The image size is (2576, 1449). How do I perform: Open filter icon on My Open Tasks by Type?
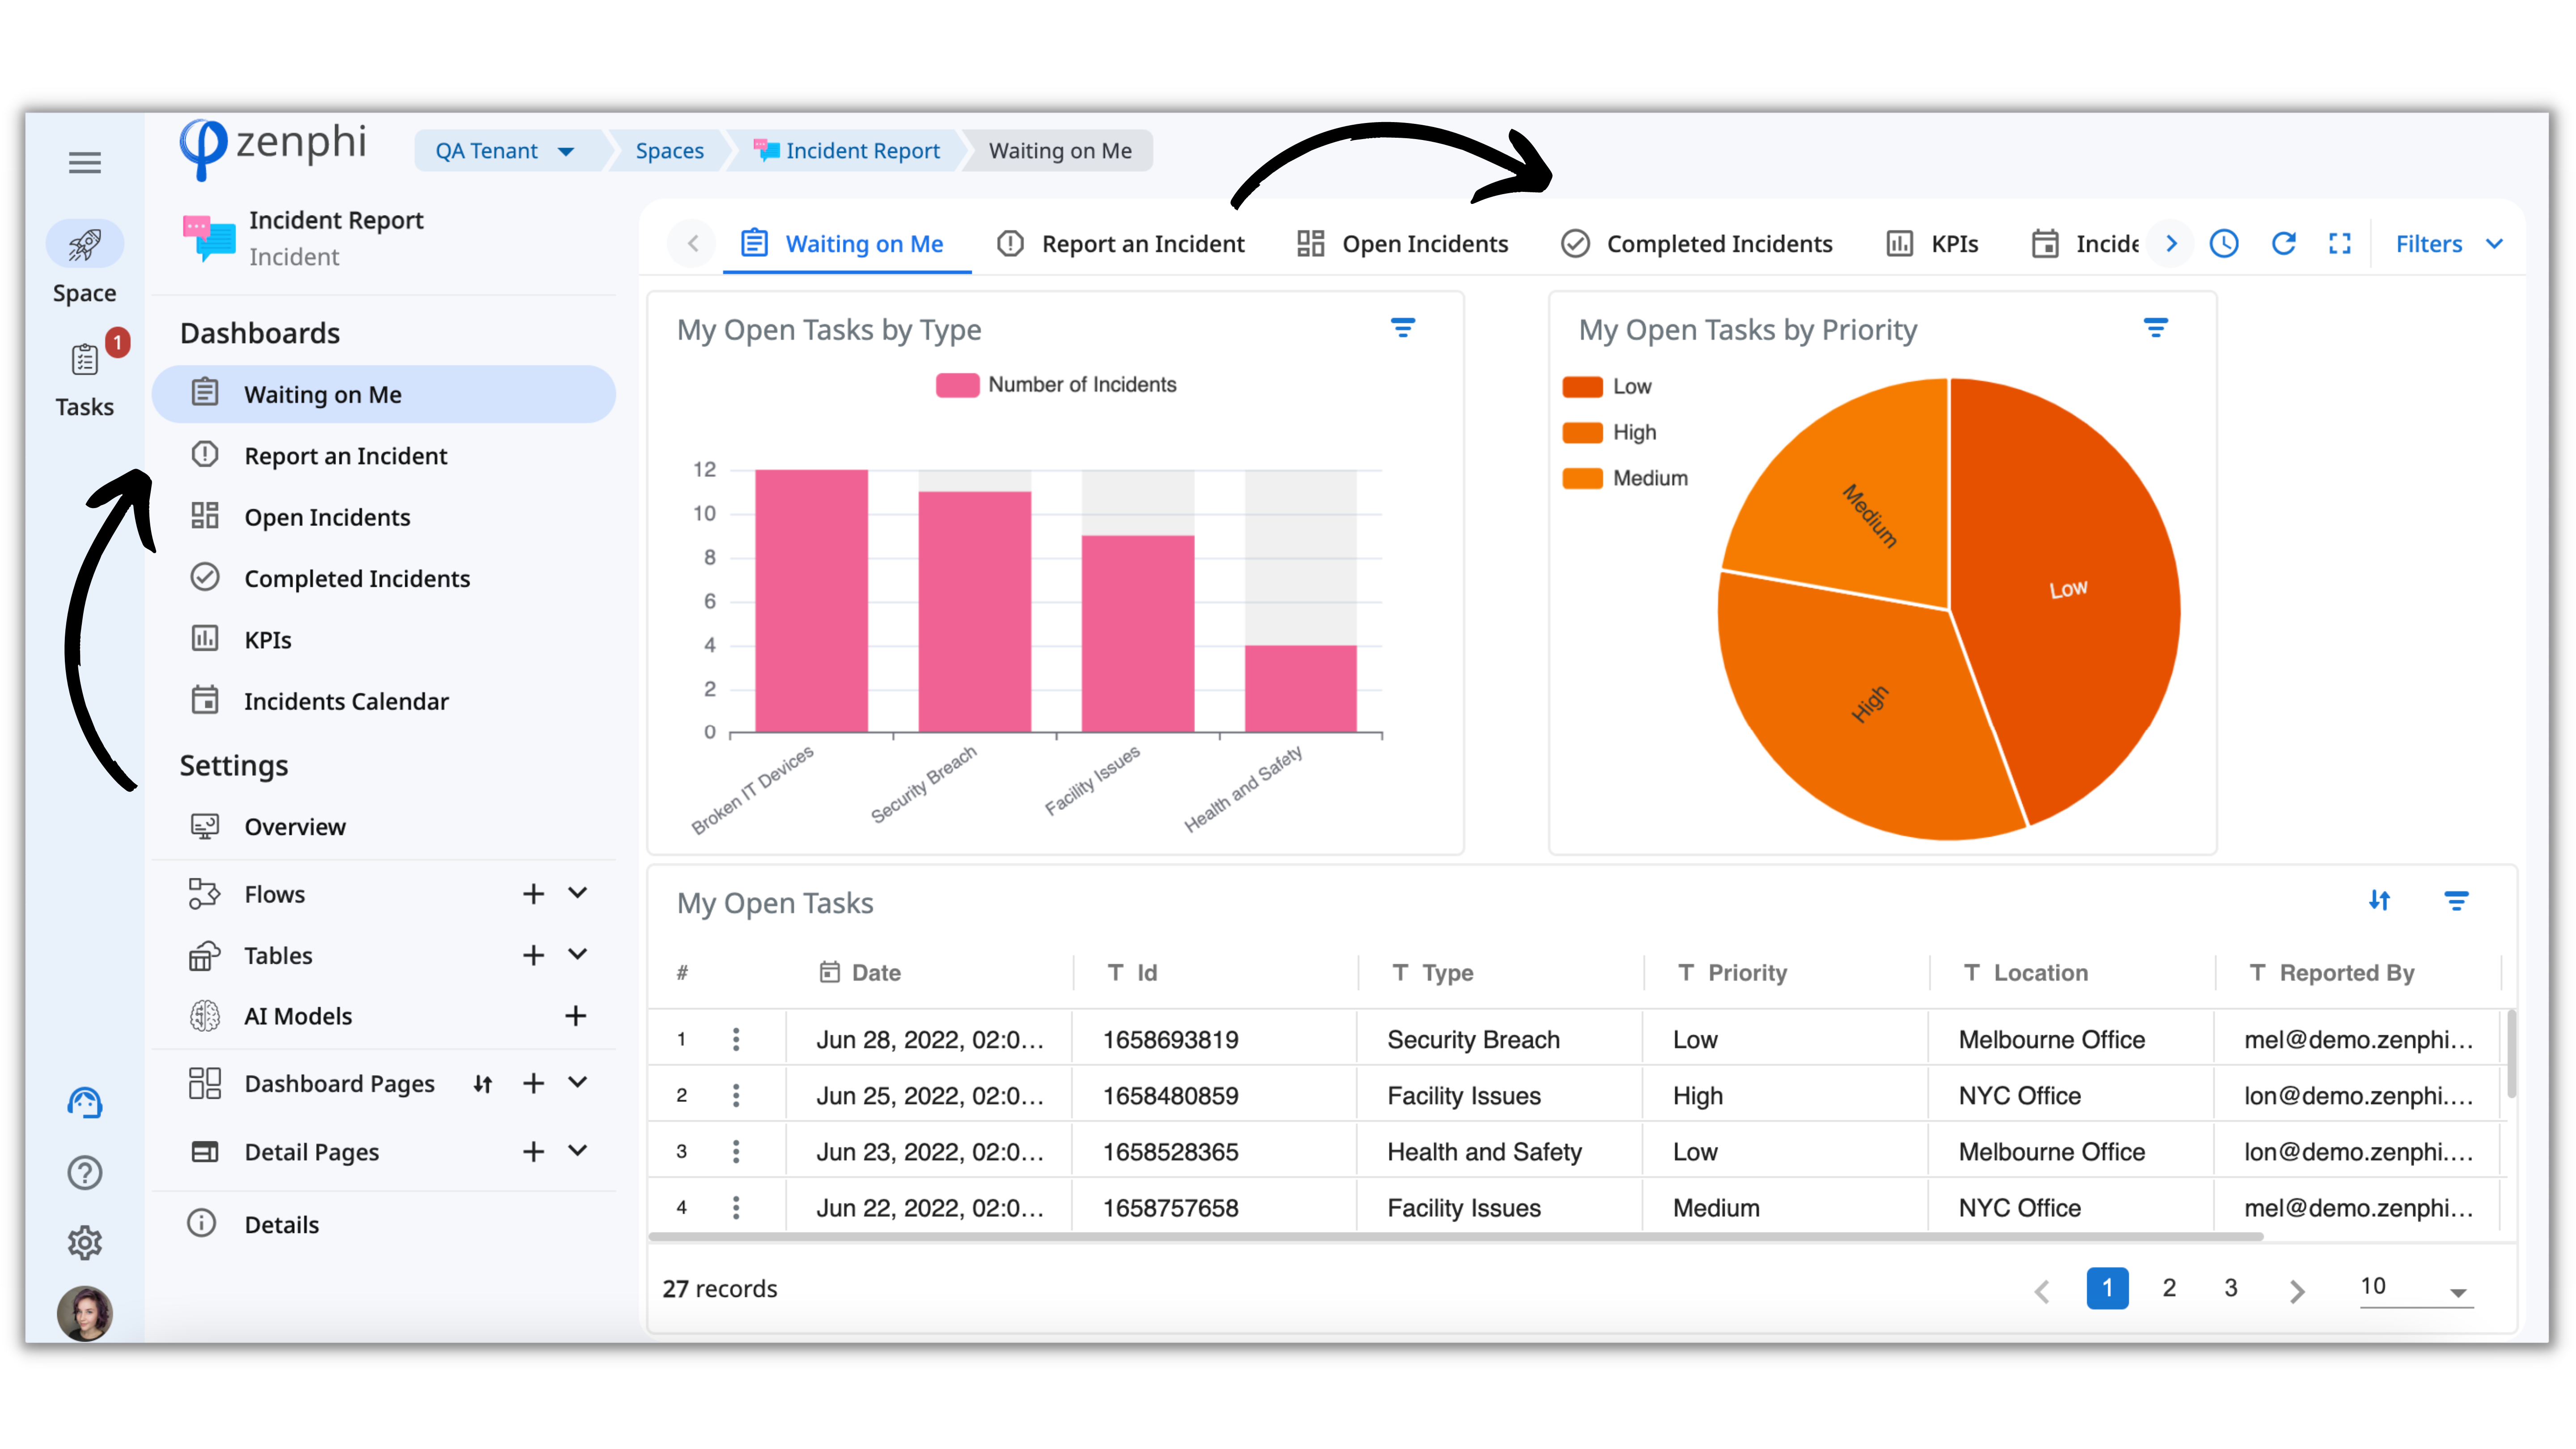[x=1403, y=328]
